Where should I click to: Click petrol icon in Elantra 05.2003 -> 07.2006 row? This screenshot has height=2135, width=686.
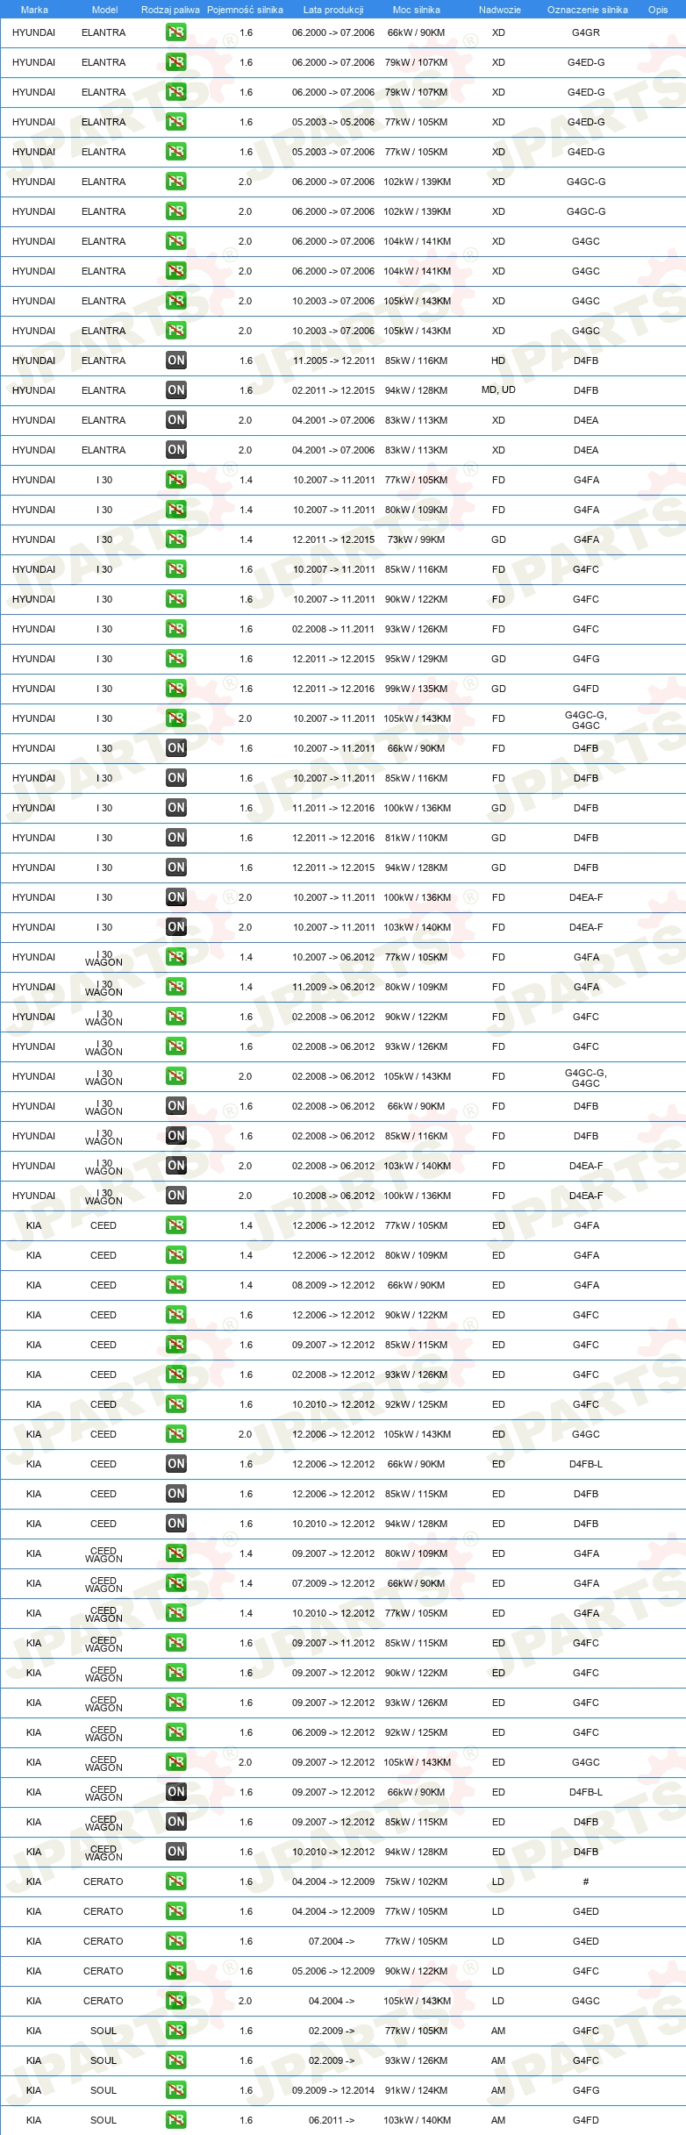tap(175, 152)
